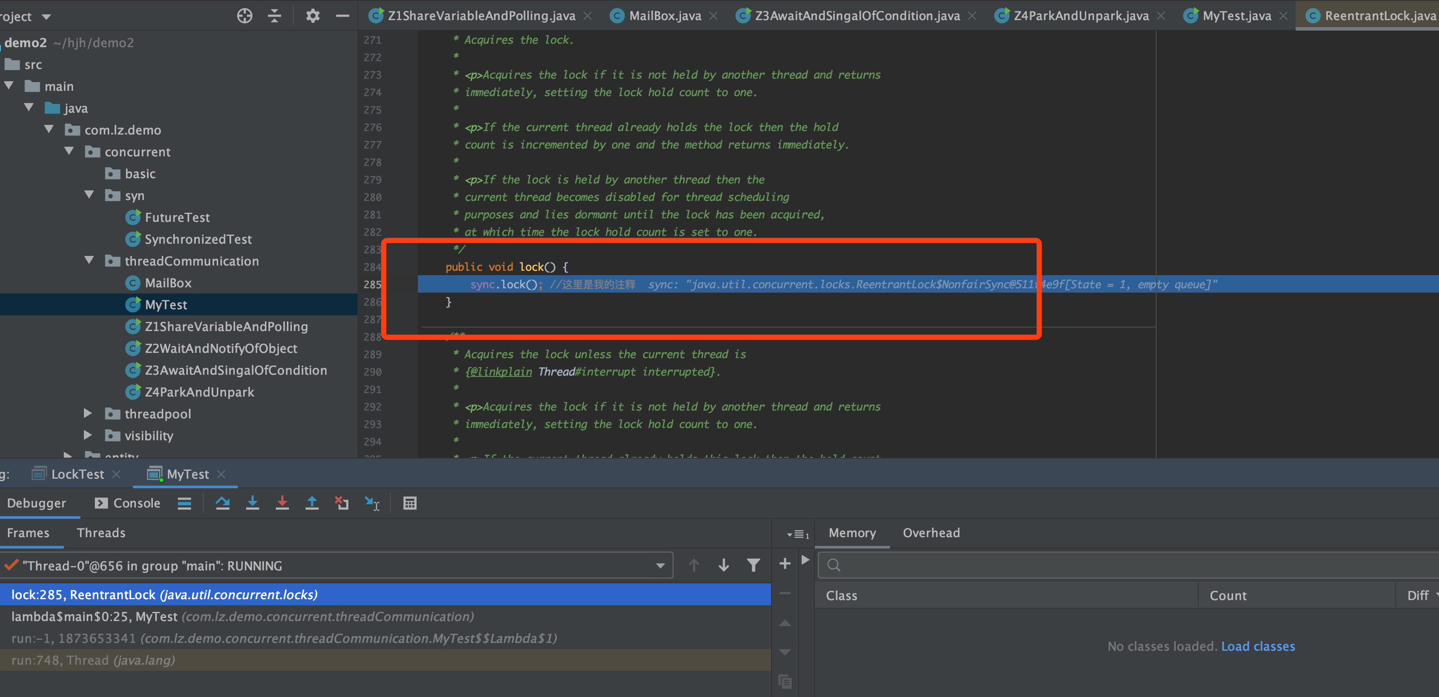Image resolution: width=1439 pixels, height=697 pixels.
Task: Toggle the frames filter funnel icon
Action: [753, 565]
